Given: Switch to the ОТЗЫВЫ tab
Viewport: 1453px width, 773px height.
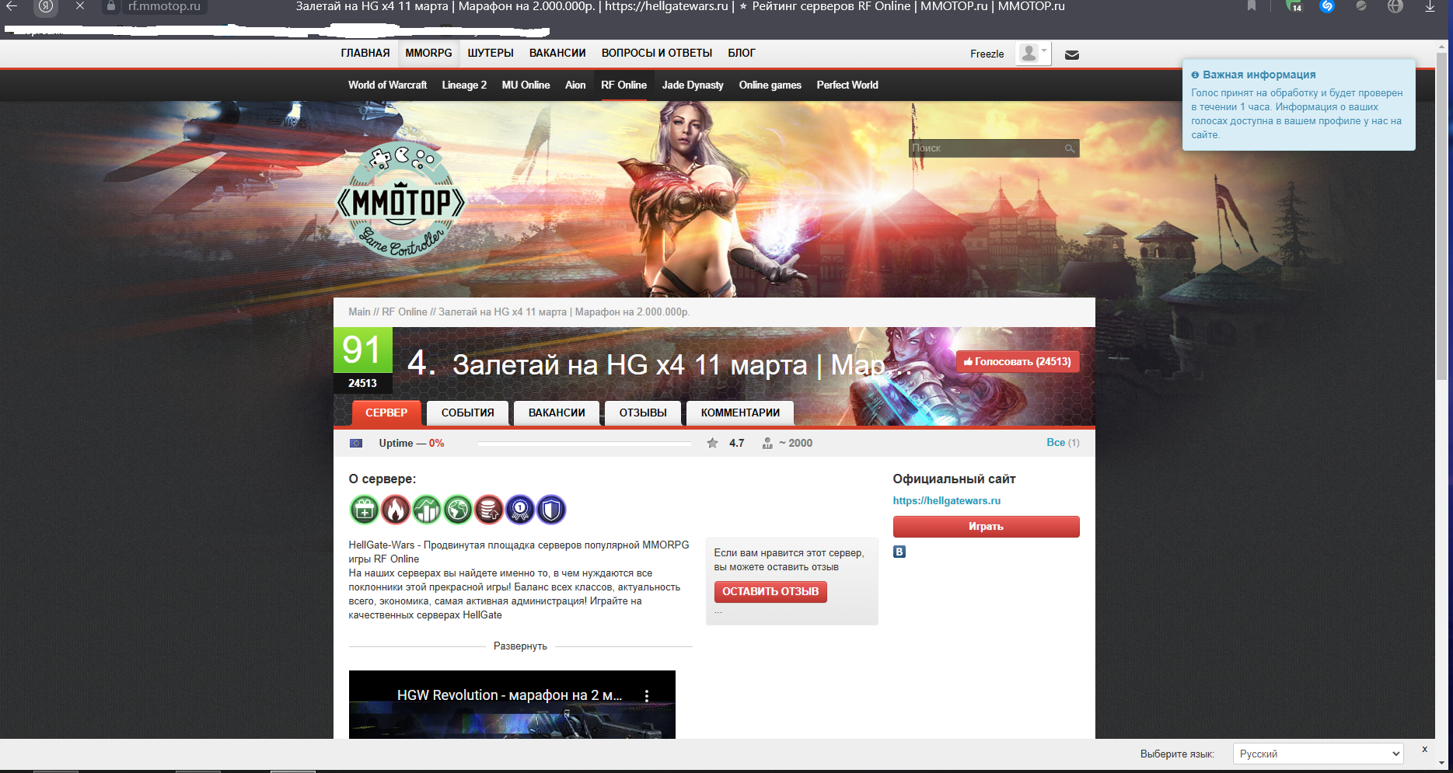Looking at the screenshot, I should pyautogui.click(x=643, y=413).
